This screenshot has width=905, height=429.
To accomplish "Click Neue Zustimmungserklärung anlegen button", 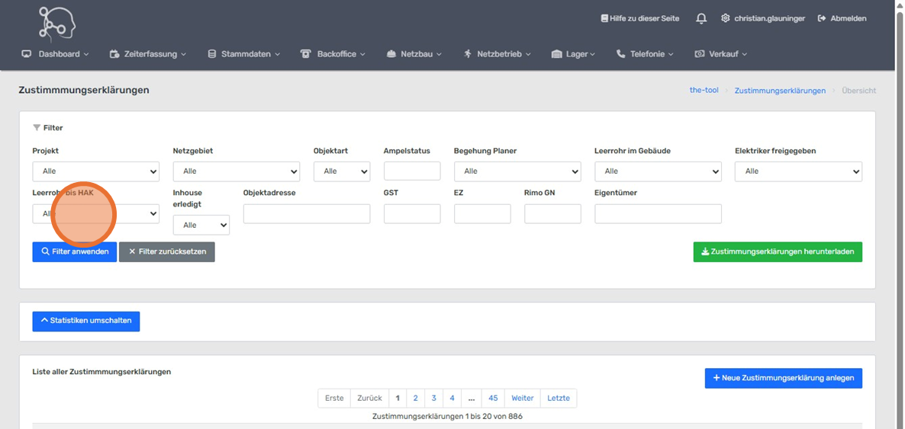I will (783, 378).
